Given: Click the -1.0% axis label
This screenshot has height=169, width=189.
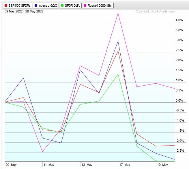Looking at the screenshot, I should pos(180,120).
